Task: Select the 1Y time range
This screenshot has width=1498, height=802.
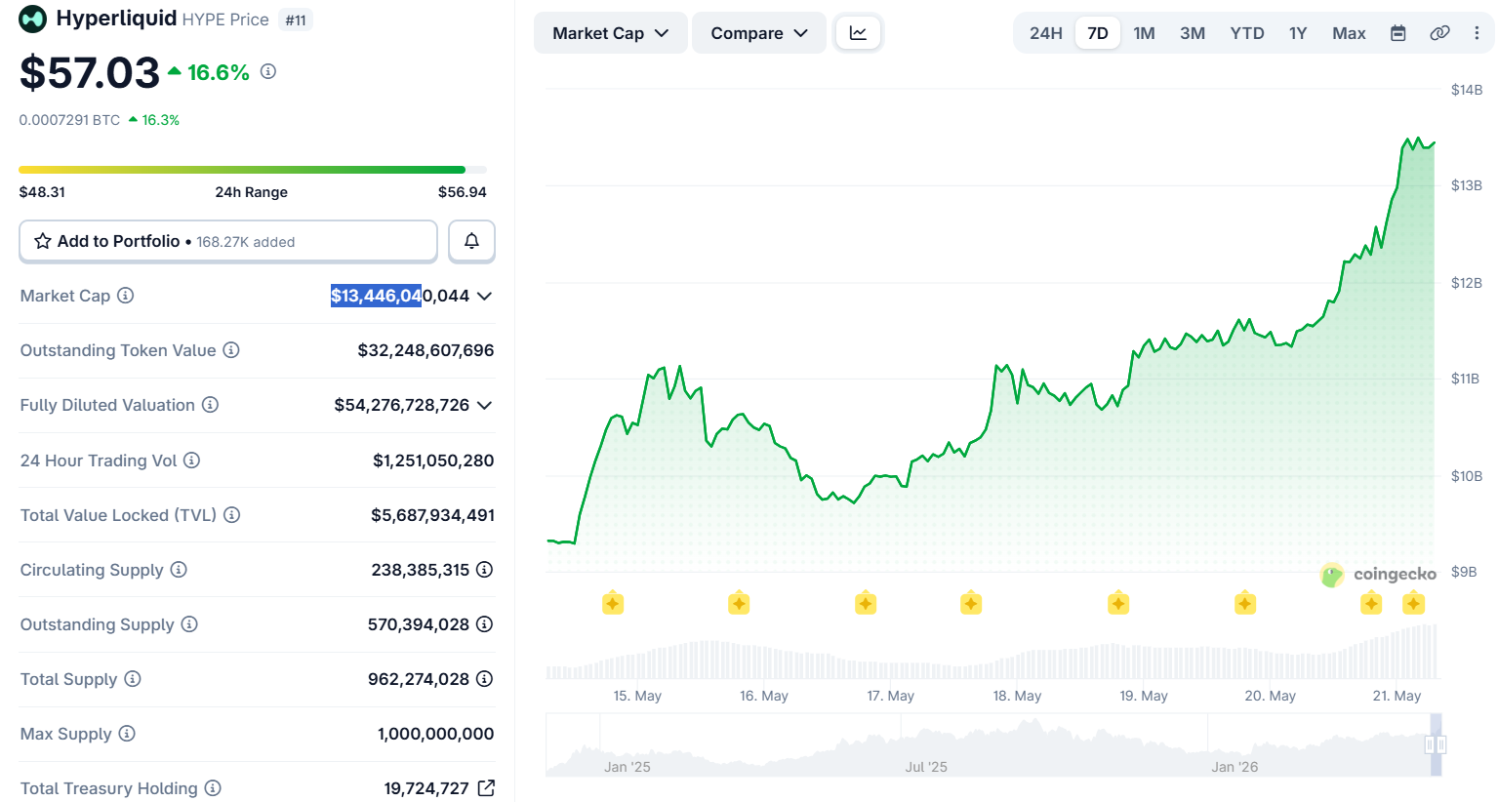Action: coord(1298,33)
